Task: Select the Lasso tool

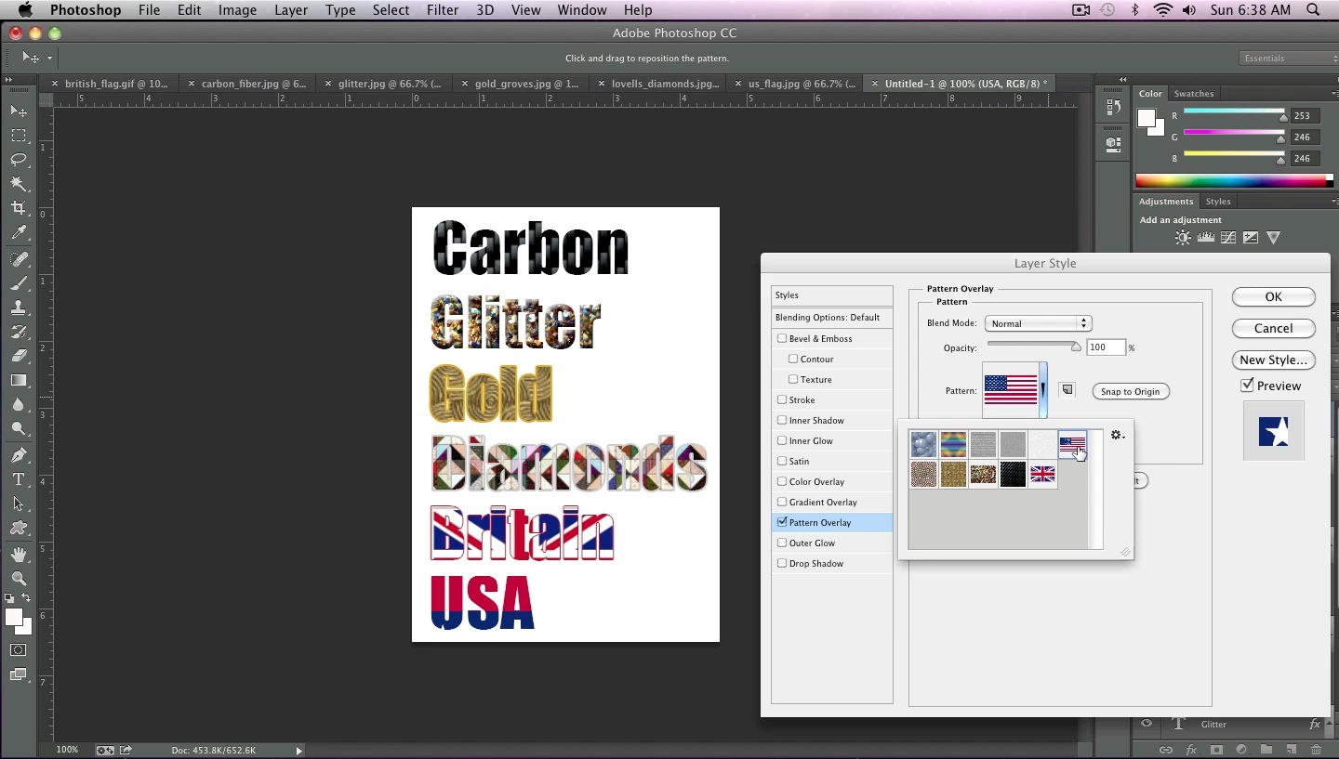Action: pos(19,160)
